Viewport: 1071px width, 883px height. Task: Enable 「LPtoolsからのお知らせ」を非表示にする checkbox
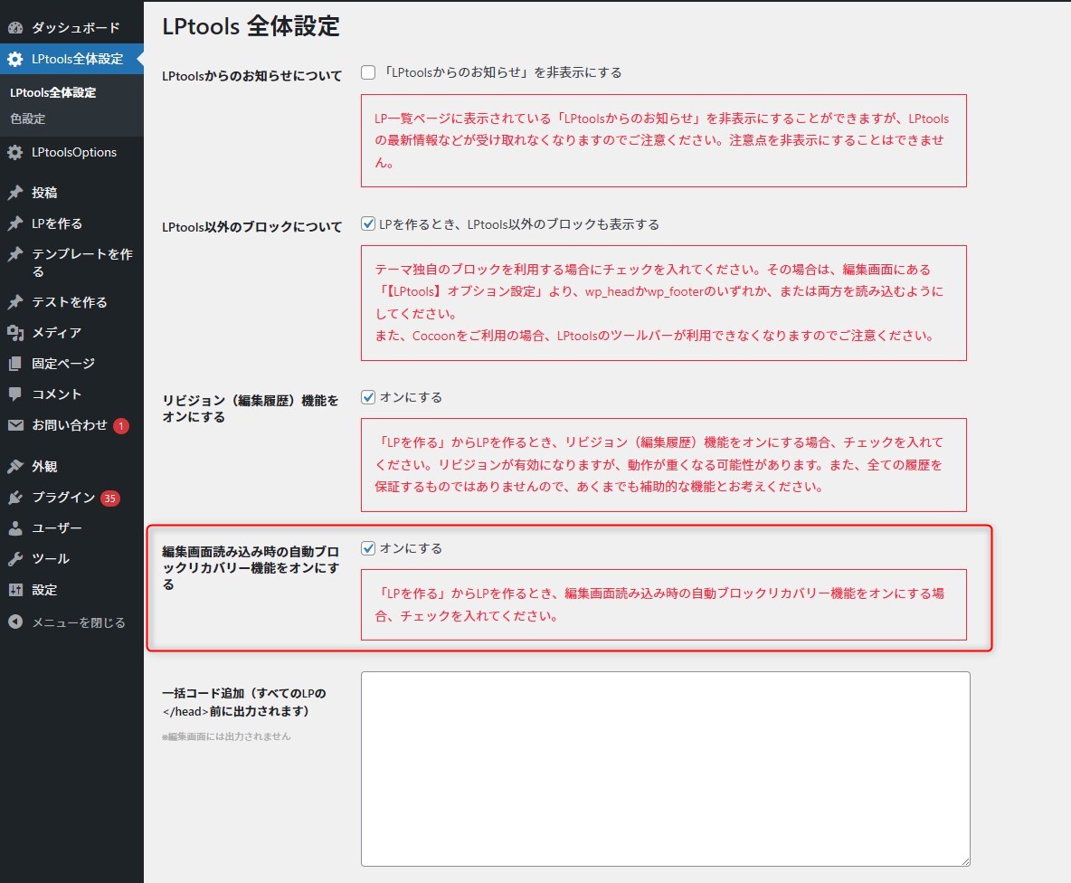tap(368, 72)
